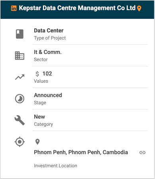Click the Investment Location label
The image size is (155, 179).
[56, 166]
